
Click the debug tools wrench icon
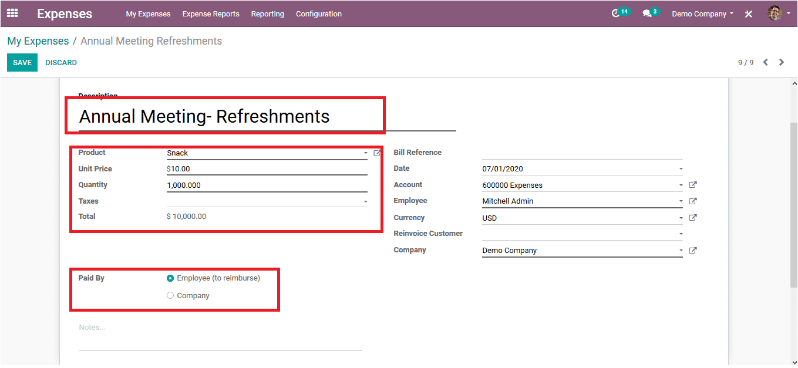pyautogui.click(x=749, y=13)
